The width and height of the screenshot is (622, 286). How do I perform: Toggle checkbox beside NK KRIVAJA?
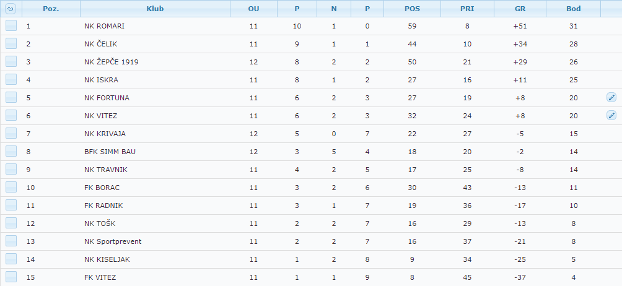(11, 134)
